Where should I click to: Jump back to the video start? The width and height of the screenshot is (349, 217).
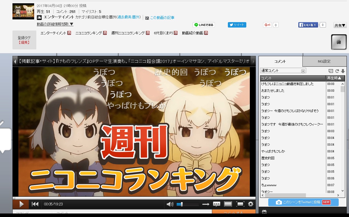point(35,204)
